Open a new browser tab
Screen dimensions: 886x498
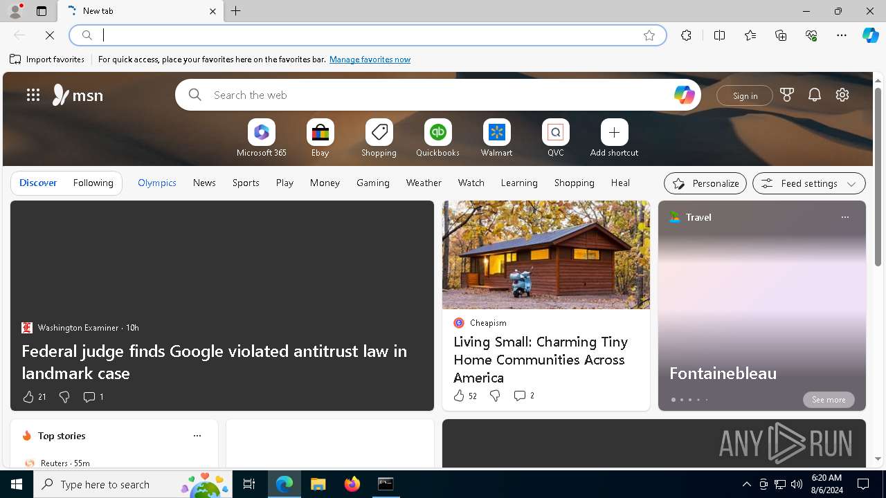click(236, 11)
